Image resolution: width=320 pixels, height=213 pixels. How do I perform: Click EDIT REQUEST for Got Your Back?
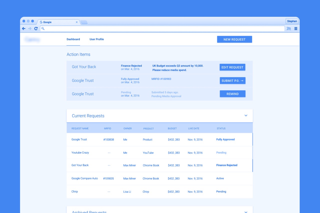[x=232, y=67]
